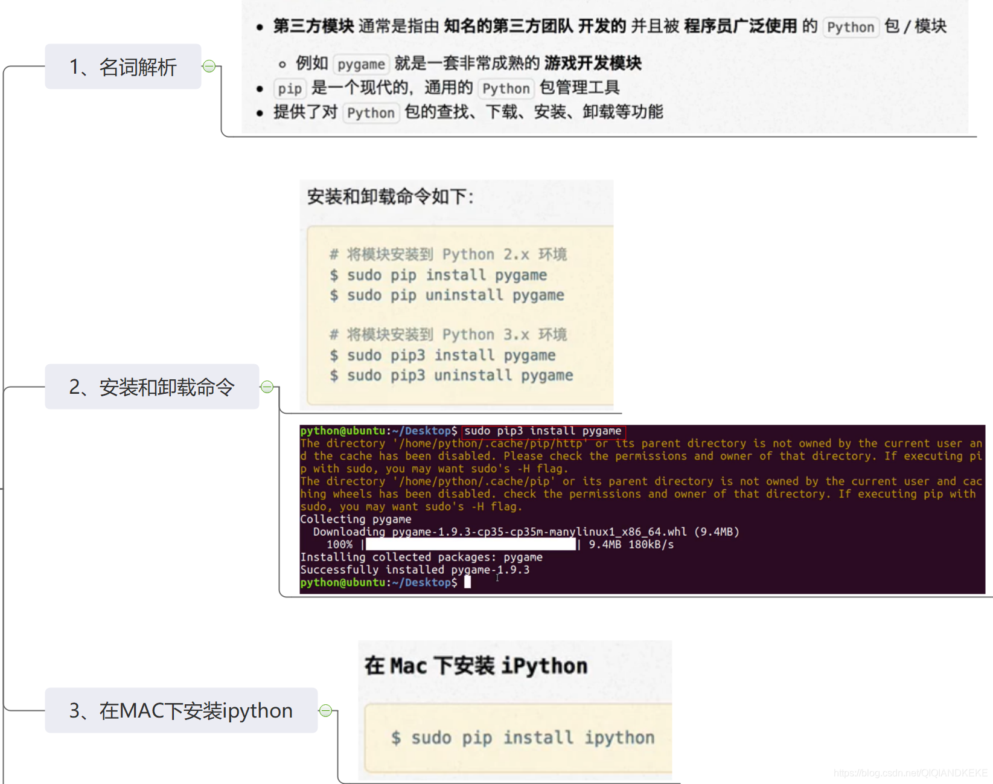The height and width of the screenshot is (784, 993).
Task: Collapse the "2、安装和卸载命令" branch node
Action: click(267, 387)
